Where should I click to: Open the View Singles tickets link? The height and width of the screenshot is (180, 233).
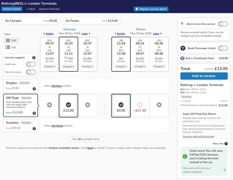(x=57, y=86)
